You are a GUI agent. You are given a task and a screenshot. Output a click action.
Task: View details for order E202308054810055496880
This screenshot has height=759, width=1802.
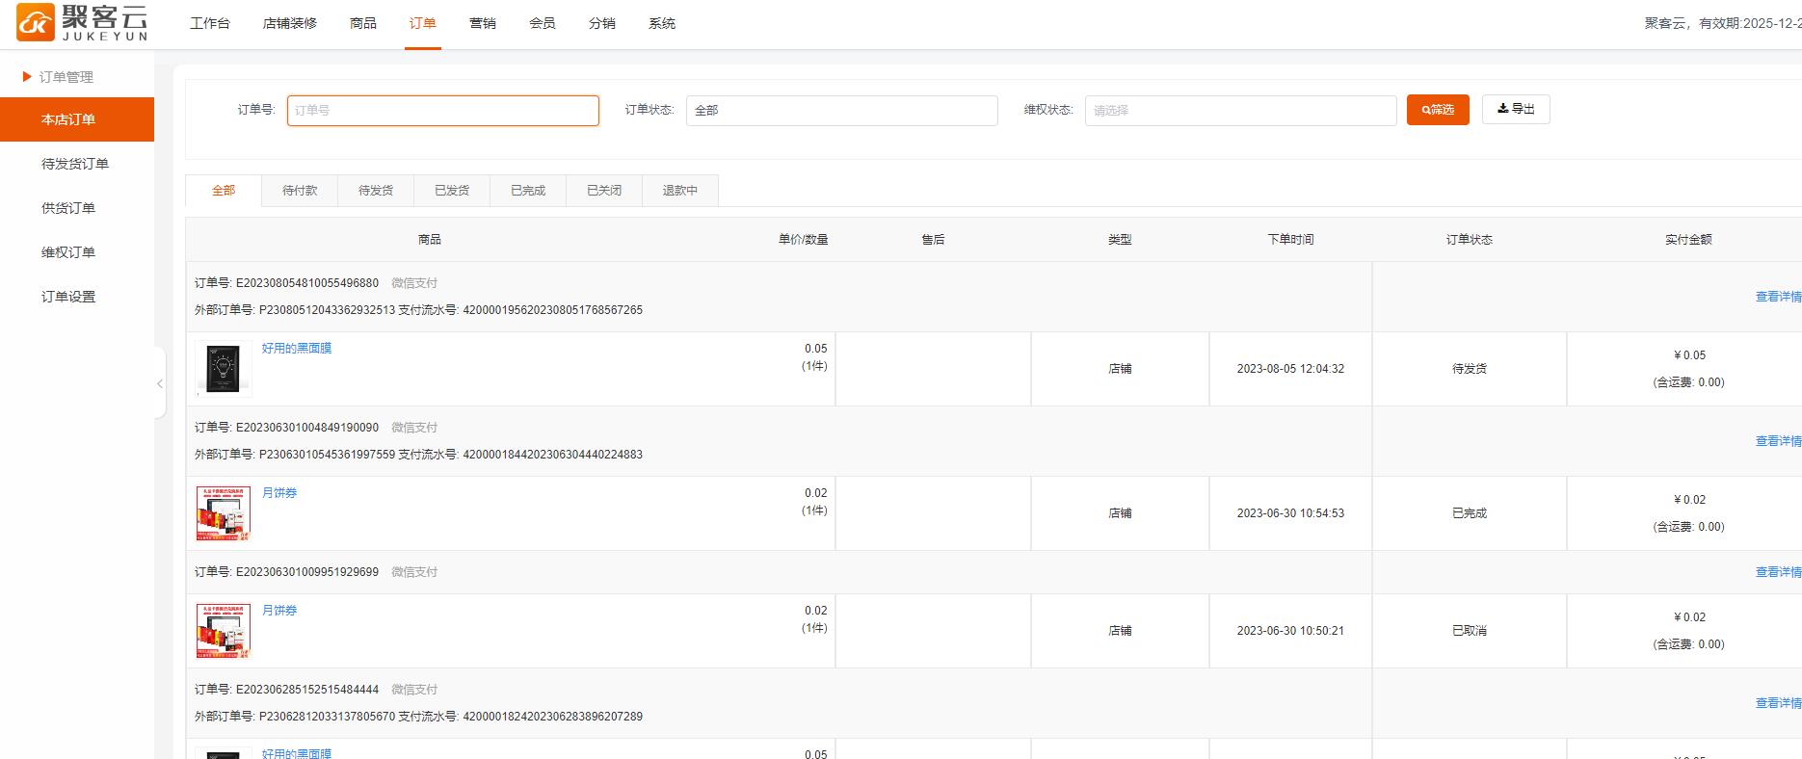click(x=1778, y=297)
